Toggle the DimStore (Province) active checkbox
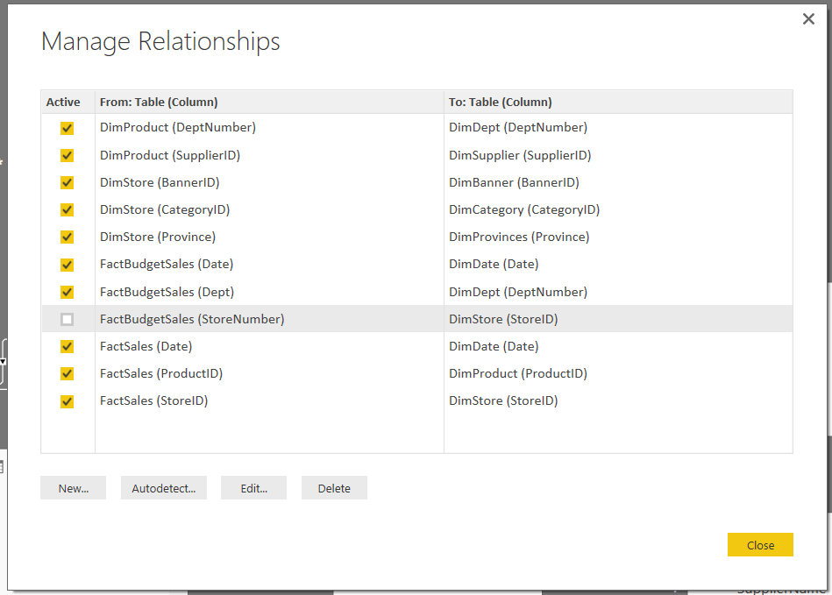This screenshot has width=832, height=595. coord(67,237)
